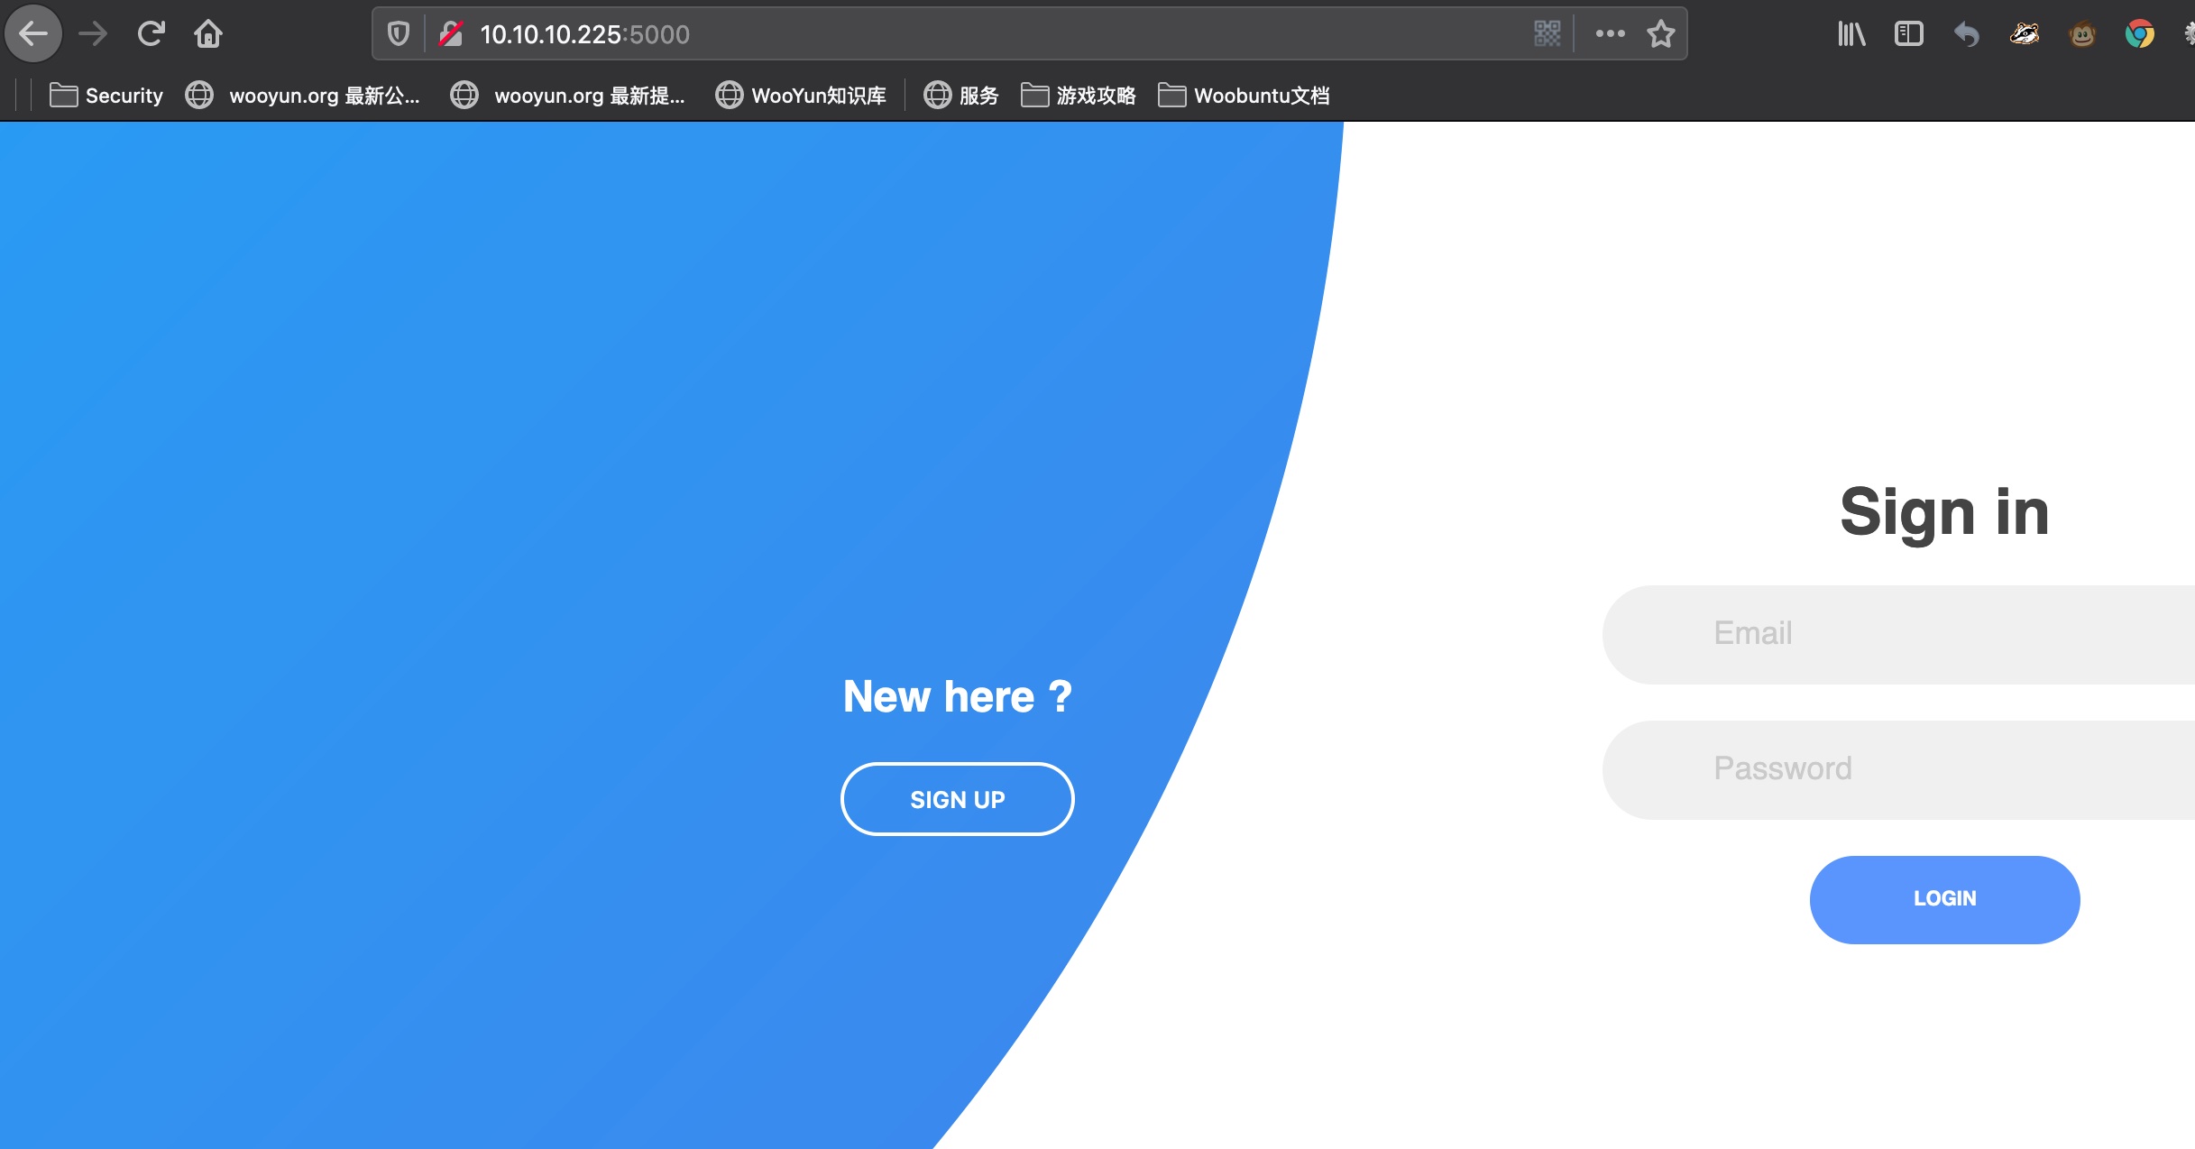Open the Chrome-logo extension icon
This screenshot has width=2195, height=1149.
point(2139,34)
